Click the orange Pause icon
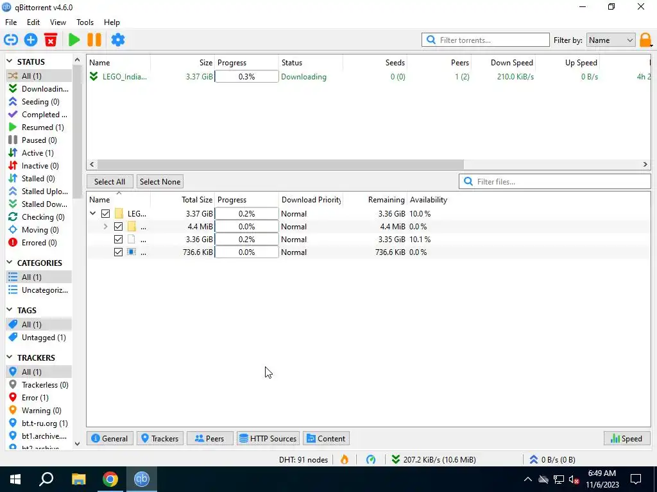This screenshot has height=492, width=657. point(94,40)
